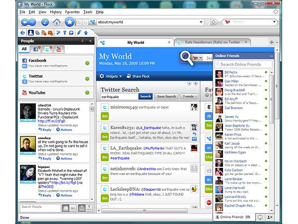Click the feed icon in the address bar
The height and width of the screenshot is (224, 298).
[85, 22]
